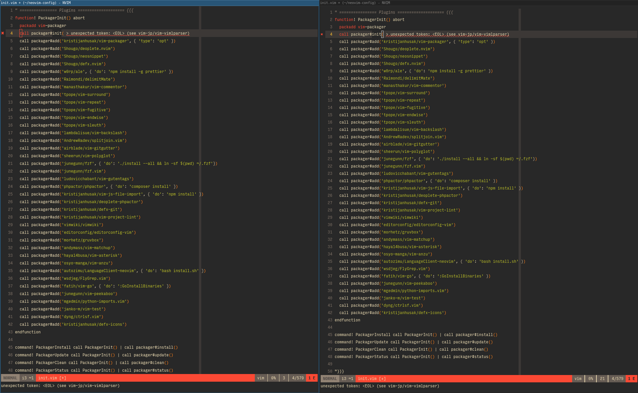Click PackagerClean command line in right window
Viewport: 638px width, 393px height.
coord(411,349)
